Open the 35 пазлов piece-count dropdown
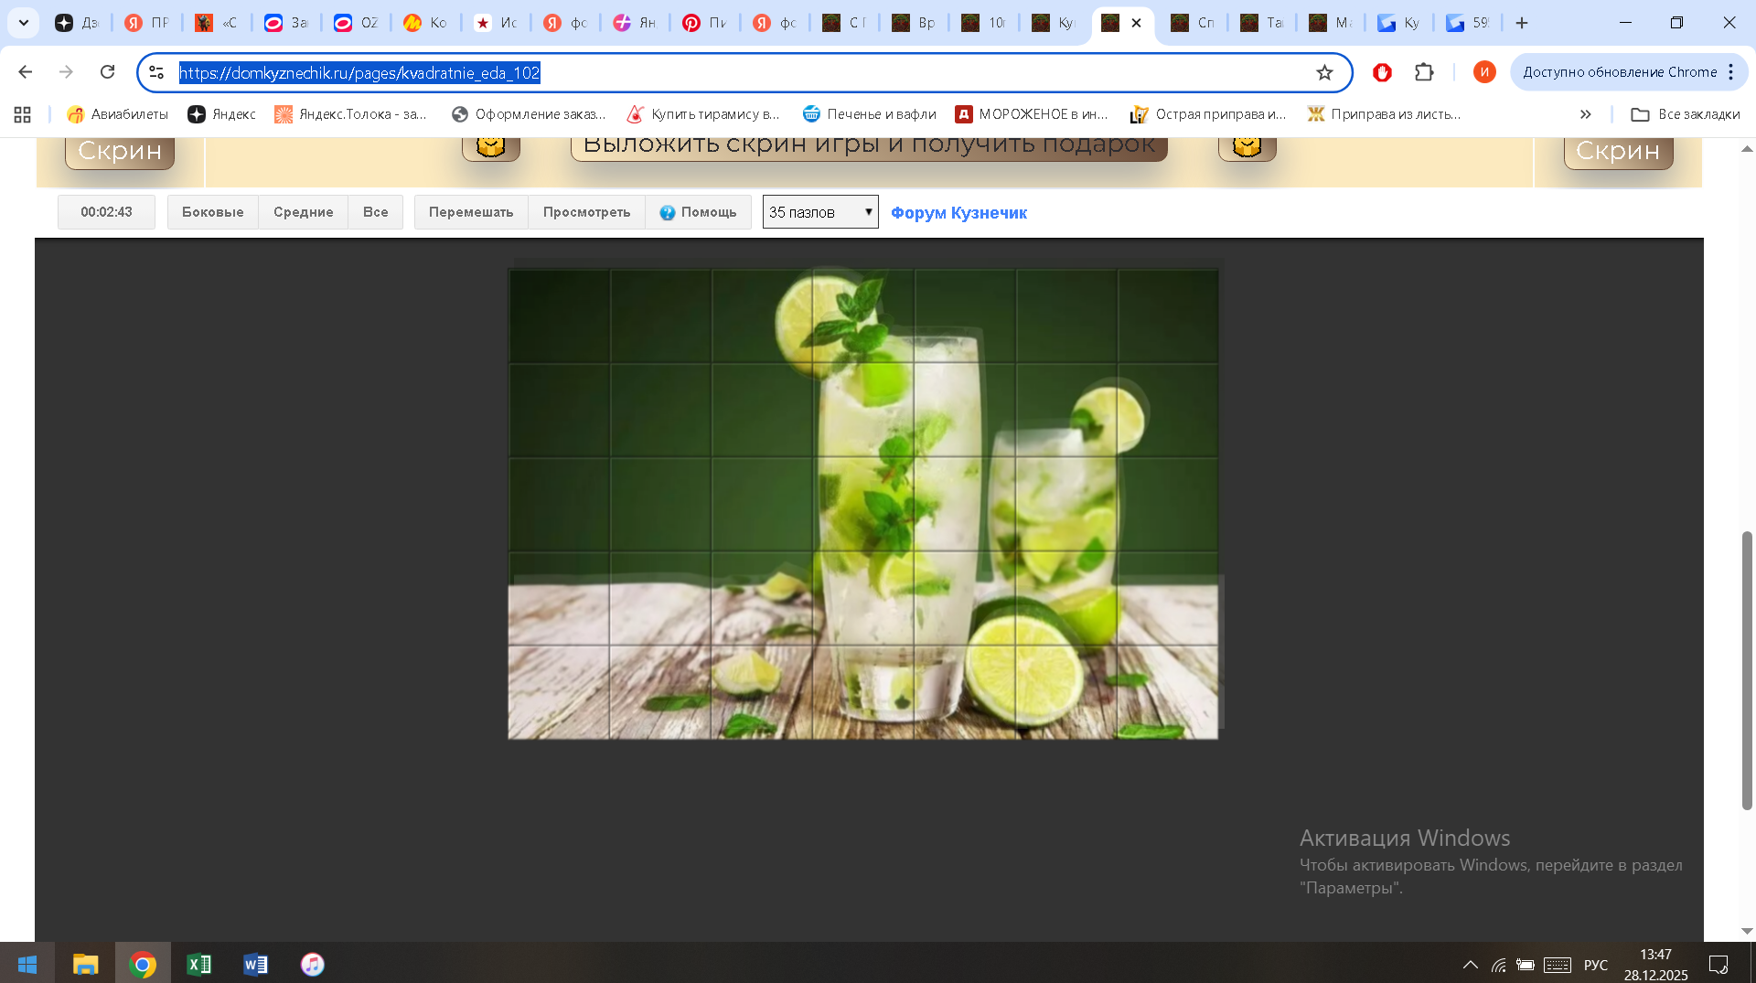This screenshot has height=983, width=1756. [x=820, y=212]
